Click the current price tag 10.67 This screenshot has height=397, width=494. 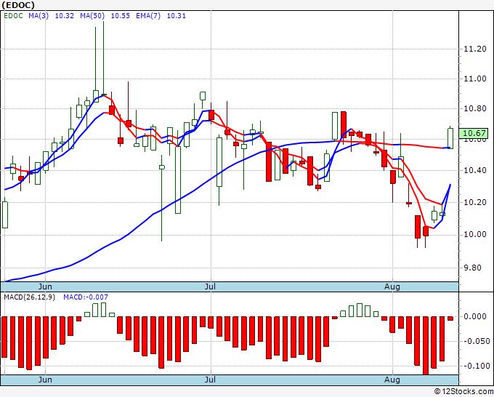[474, 133]
